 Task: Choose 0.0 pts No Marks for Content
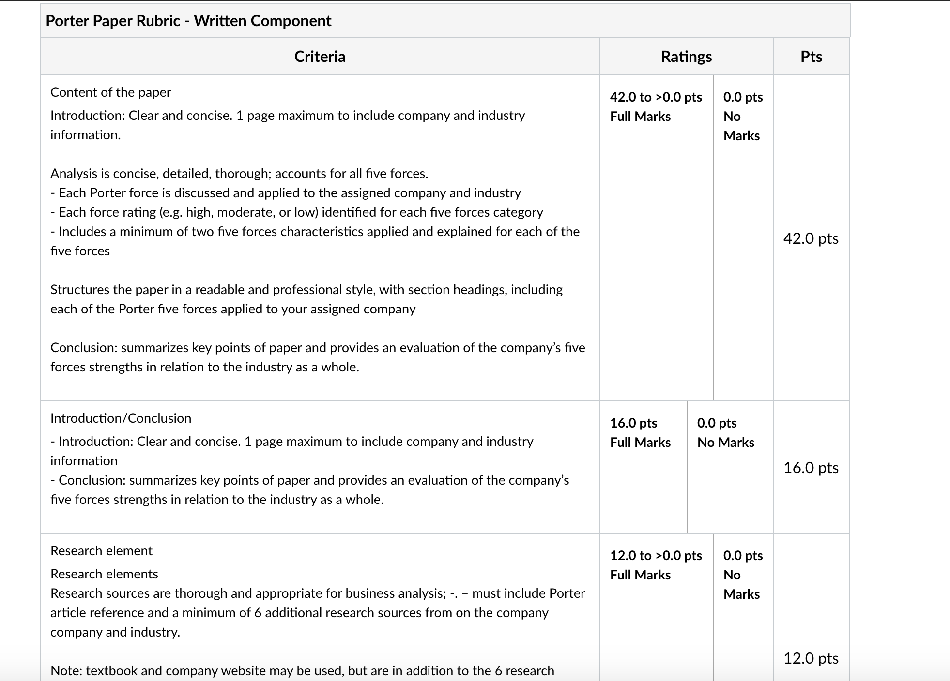pyautogui.click(x=743, y=116)
